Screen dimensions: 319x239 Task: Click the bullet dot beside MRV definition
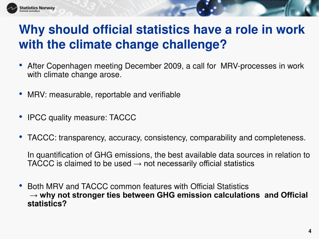[21, 94]
